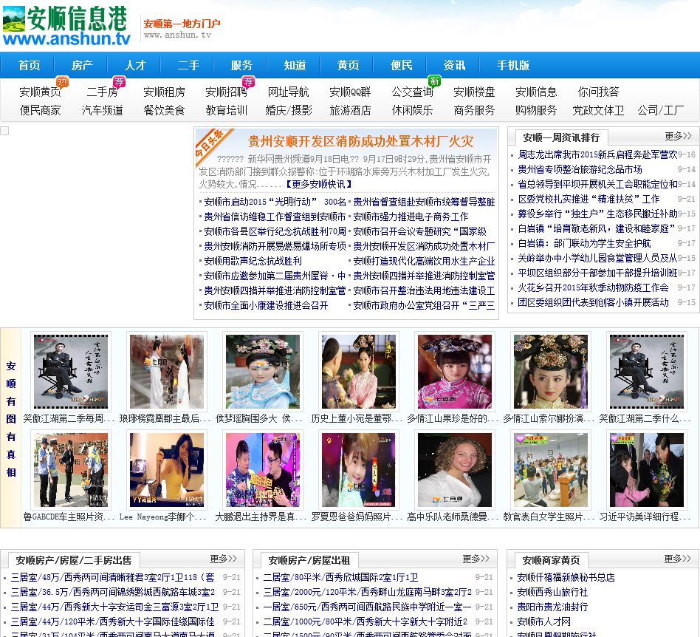Image resolution: width=700 pixels, height=637 pixels.
Task: Open the 多情江山索尔娜 thumbnail
Action: [550, 371]
